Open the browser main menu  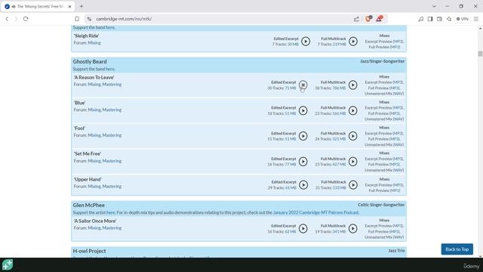pyautogui.click(x=476, y=19)
